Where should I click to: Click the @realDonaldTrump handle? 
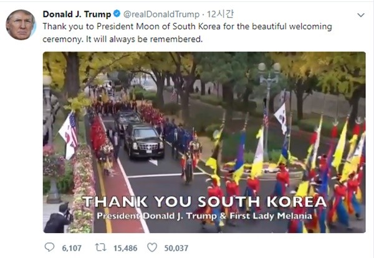coord(161,14)
